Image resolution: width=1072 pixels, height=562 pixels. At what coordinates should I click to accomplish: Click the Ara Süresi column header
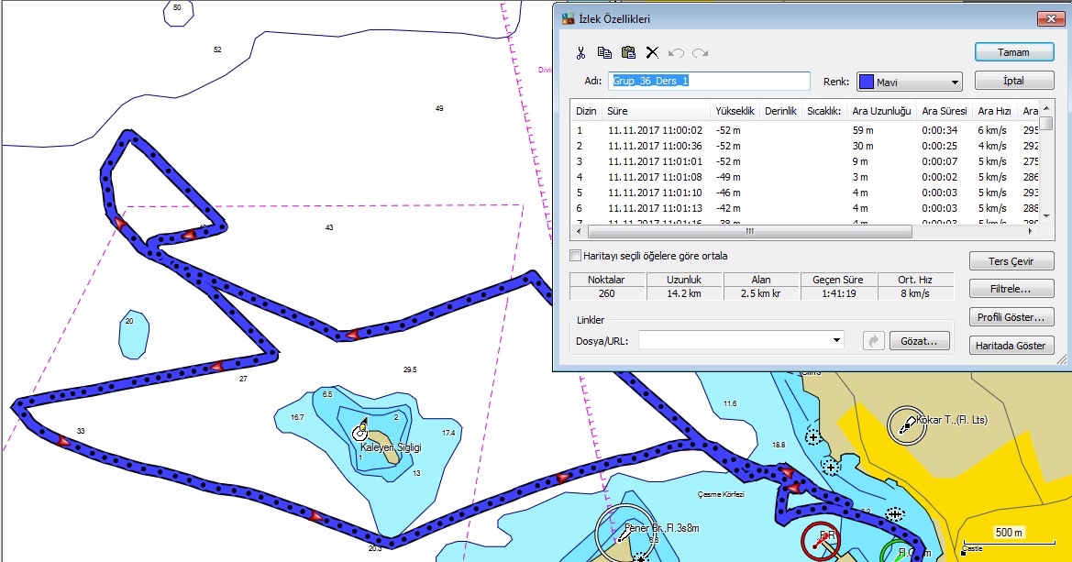coord(945,111)
